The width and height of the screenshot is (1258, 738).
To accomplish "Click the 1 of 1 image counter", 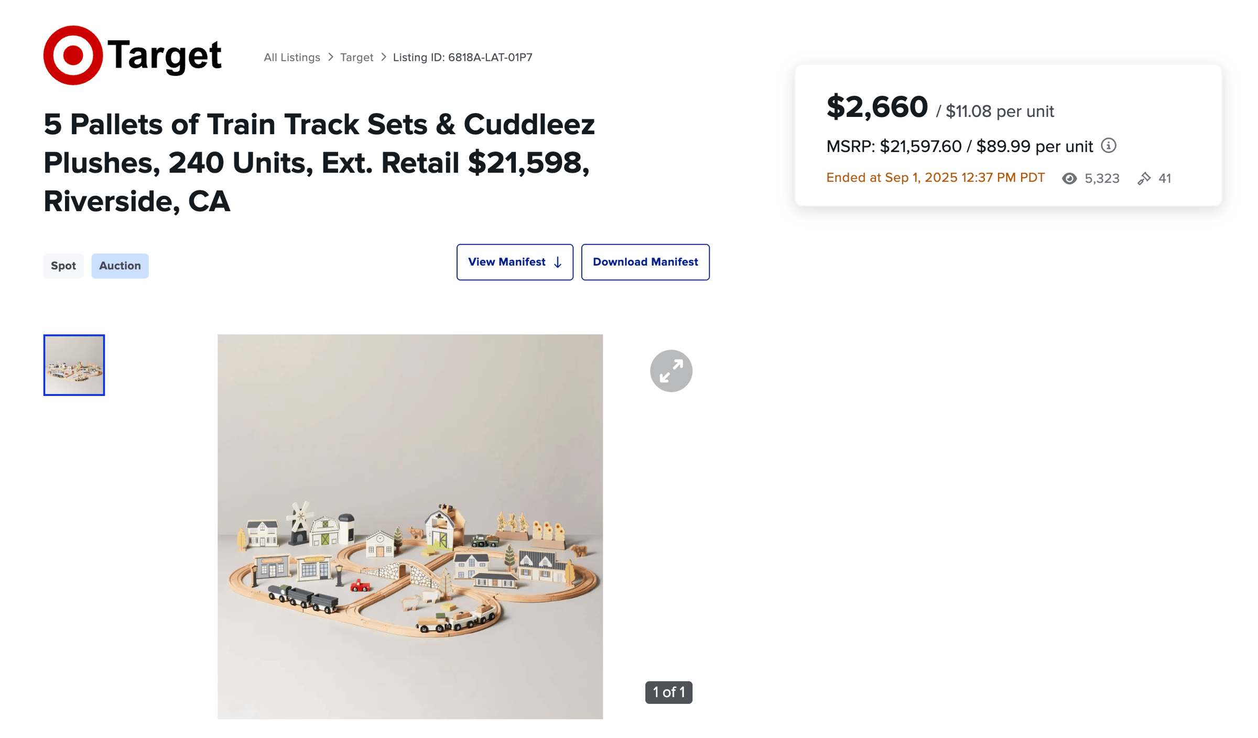I will (x=669, y=692).
